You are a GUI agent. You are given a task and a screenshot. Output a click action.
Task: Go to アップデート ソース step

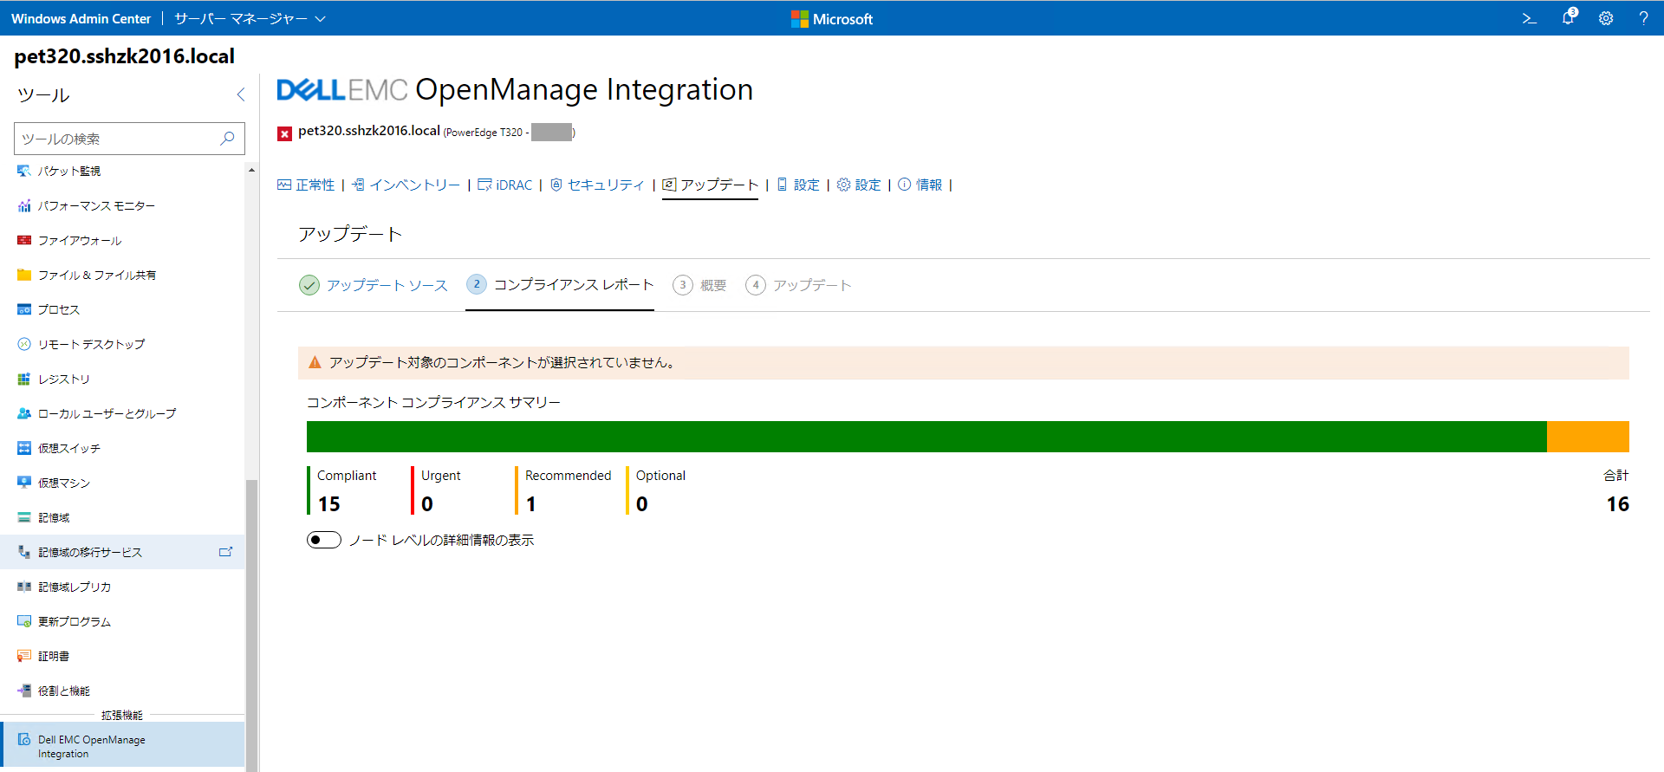coord(374,285)
